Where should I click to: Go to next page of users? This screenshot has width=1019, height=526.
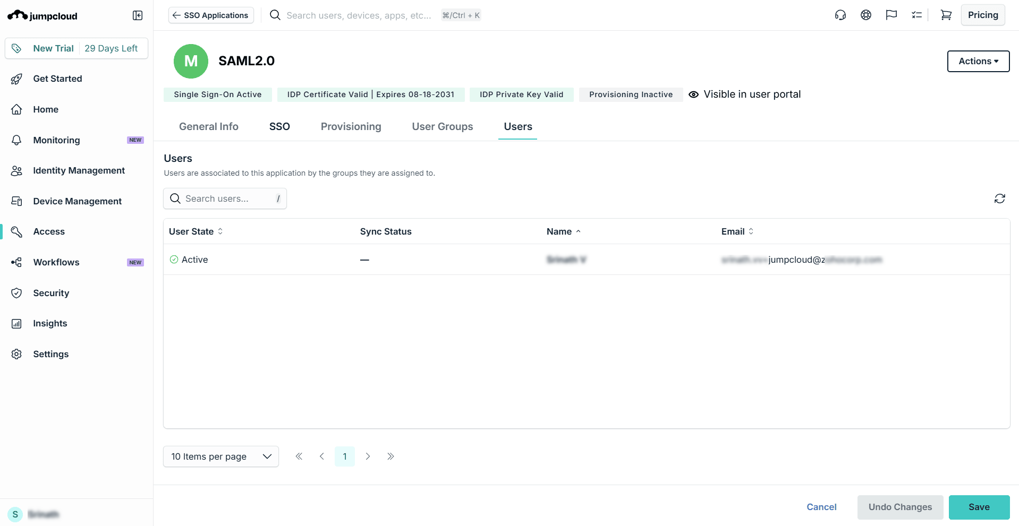(x=368, y=456)
